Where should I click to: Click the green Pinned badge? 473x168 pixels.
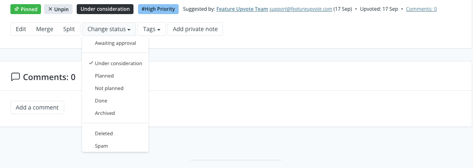click(26, 9)
